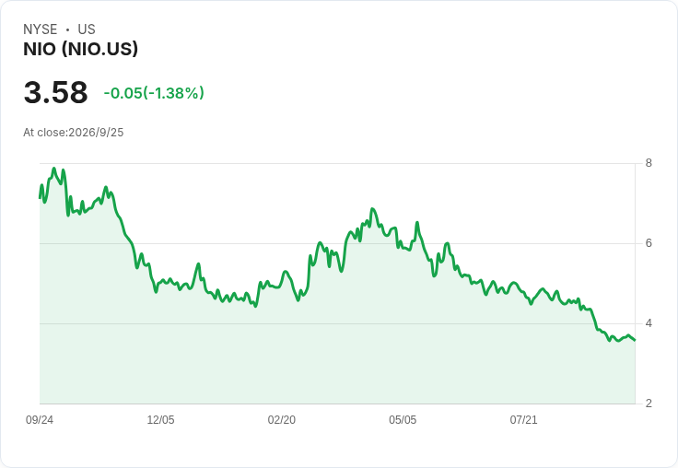Click the 2 price axis label
Image resolution: width=678 pixels, height=468 pixels.
pyautogui.click(x=649, y=404)
